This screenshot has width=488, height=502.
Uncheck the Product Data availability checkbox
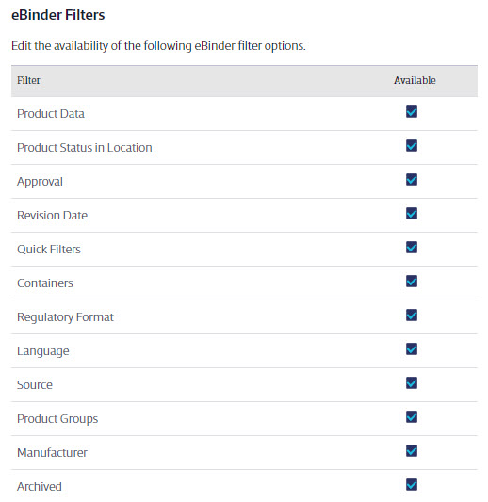412,112
